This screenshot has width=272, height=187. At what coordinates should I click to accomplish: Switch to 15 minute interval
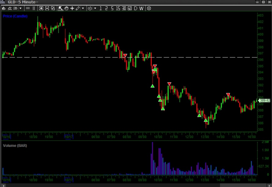point(118,8)
